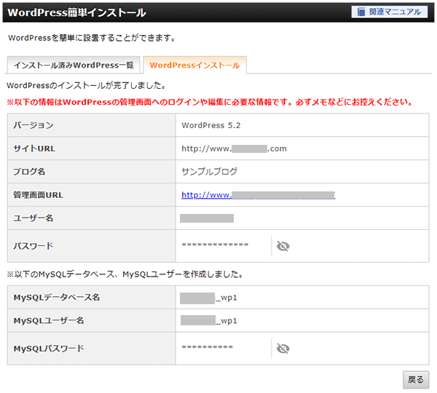
Task: Click the MySQLデータベース名 _wp1 value
Action: point(208,298)
